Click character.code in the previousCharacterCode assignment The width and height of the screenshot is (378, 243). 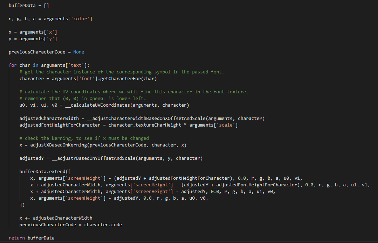(103, 225)
